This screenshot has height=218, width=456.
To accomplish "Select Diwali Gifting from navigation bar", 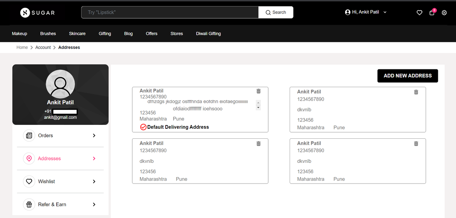I will point(208,33).
